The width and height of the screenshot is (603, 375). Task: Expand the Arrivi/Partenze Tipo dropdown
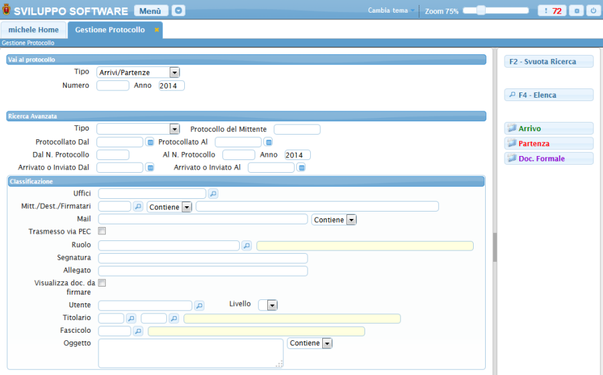pos(174,72)
